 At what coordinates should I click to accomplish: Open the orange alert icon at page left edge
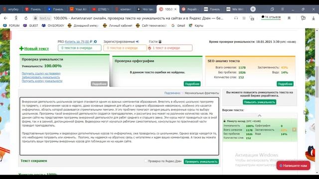6,36
